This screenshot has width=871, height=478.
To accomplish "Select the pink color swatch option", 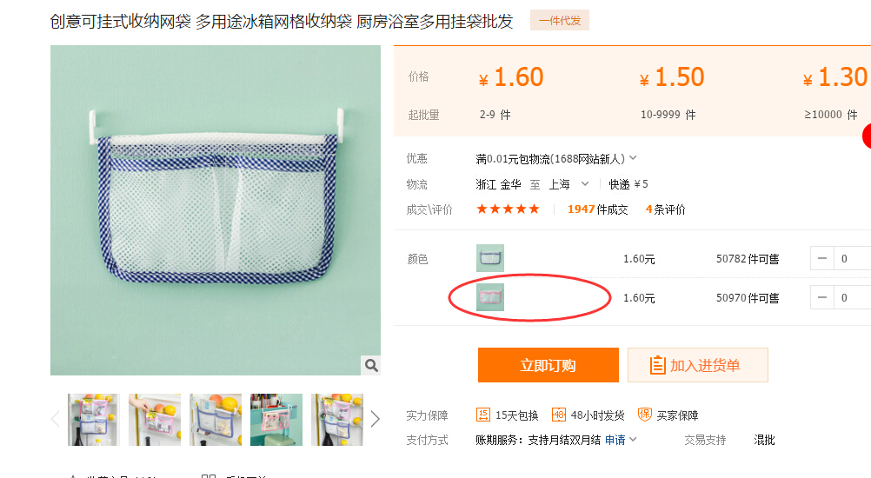I will click(x=490, y=297).
